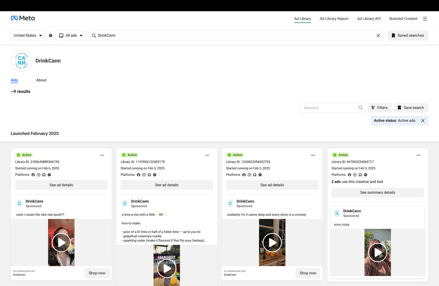Click 'Launched February 2025' heading
Screen dimensions: 439x286
(35, 133)
